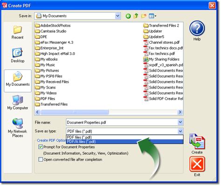Open My Network Places shortcut

point(18,128)
